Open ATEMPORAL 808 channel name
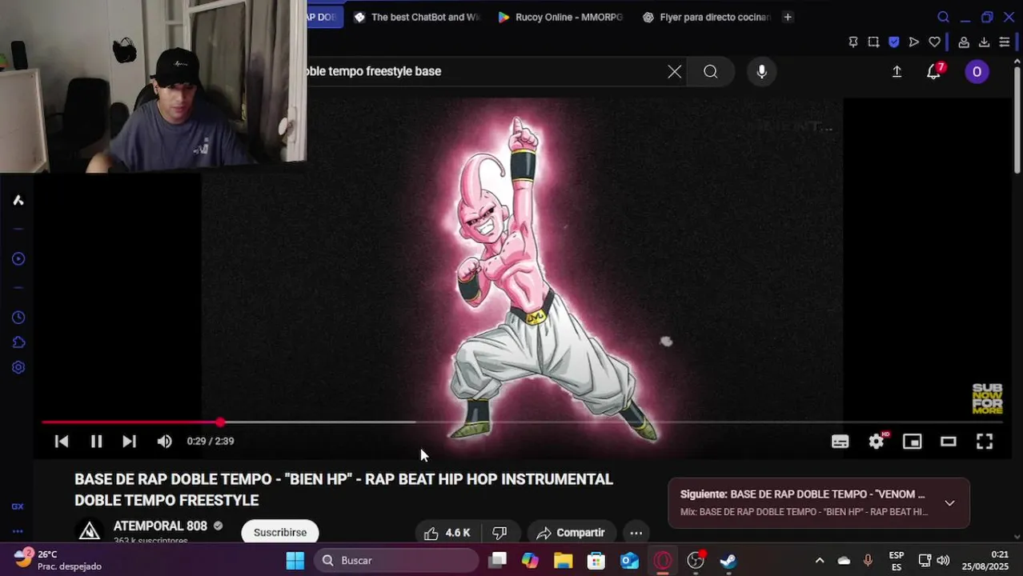The image size is (1023, 576). tap(160, 526)
